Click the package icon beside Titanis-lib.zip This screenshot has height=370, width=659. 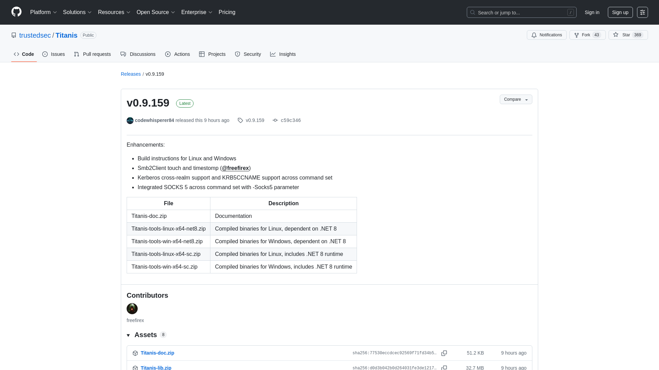coord(135,368)
